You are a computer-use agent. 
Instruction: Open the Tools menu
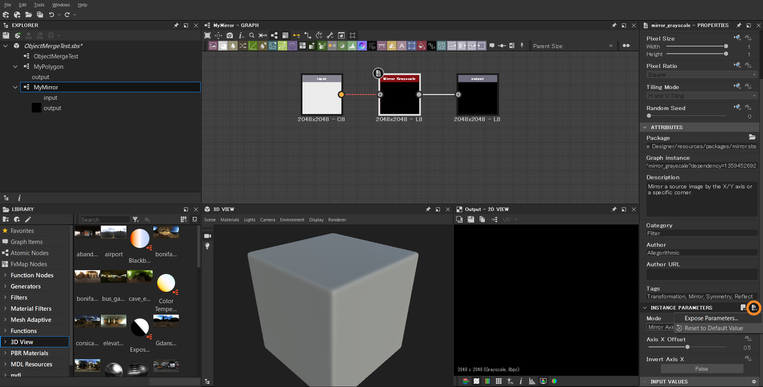(x=39, y=4)
